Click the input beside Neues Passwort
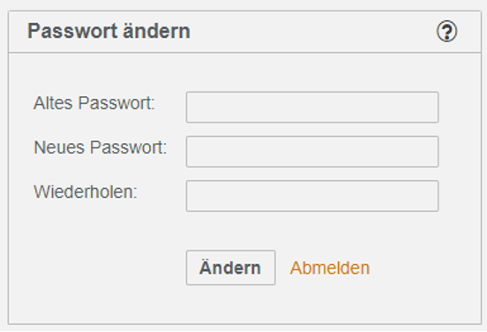Screen dimensions: 487x332 point(312,152)
